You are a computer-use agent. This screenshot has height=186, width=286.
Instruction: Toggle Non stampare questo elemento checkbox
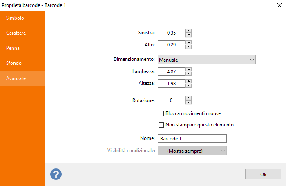coord(161,125)
